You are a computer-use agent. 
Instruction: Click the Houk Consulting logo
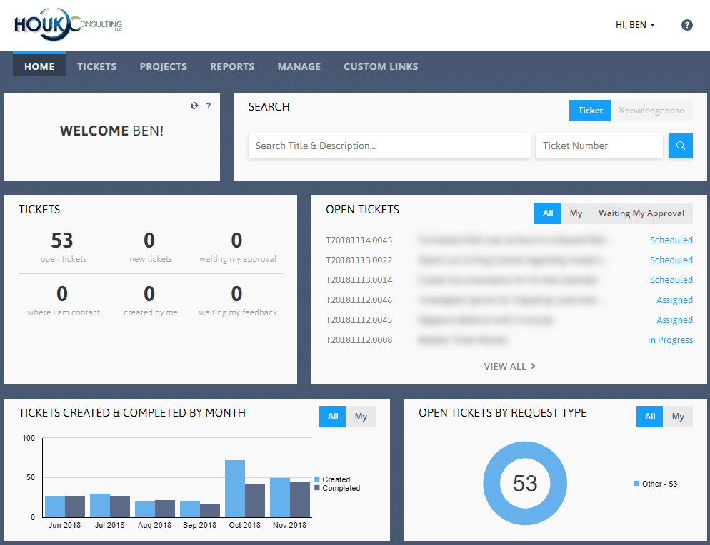[68, 24]
